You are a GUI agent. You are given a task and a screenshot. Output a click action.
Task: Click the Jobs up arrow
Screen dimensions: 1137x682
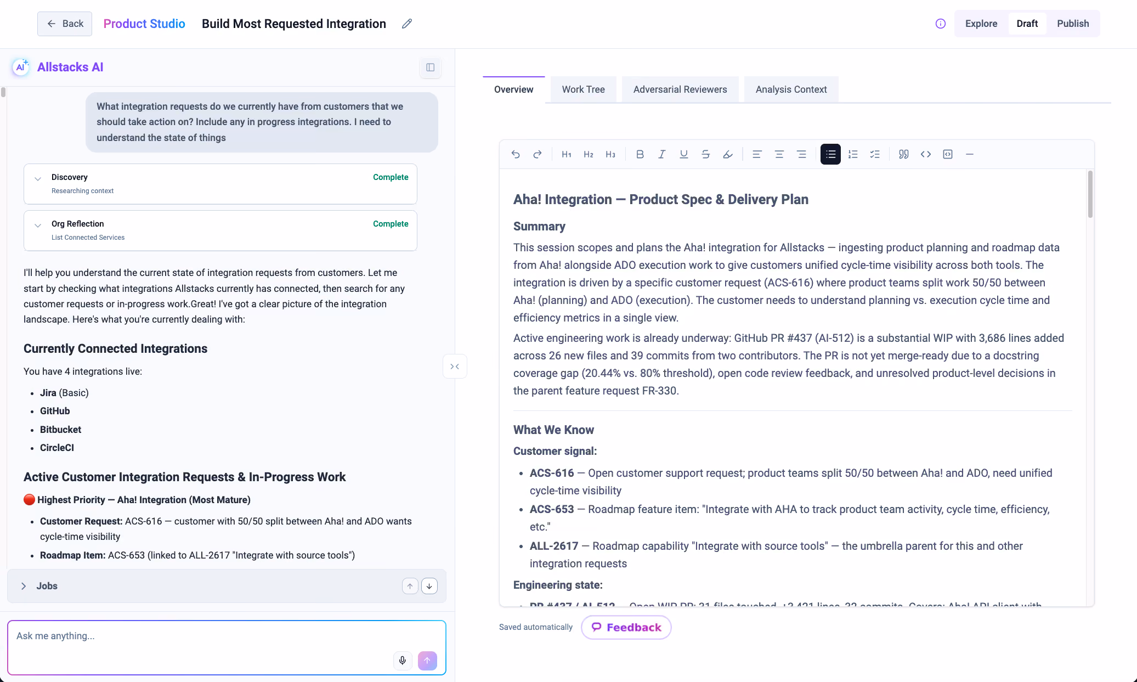[410, 586]
